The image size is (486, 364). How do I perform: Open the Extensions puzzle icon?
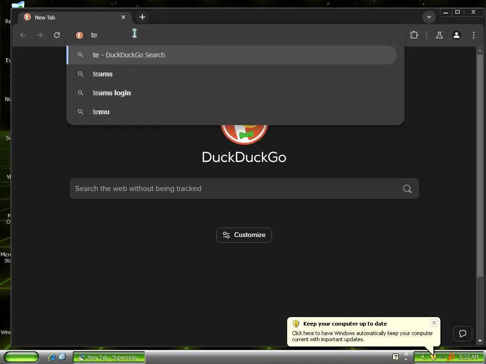[414, 35]
